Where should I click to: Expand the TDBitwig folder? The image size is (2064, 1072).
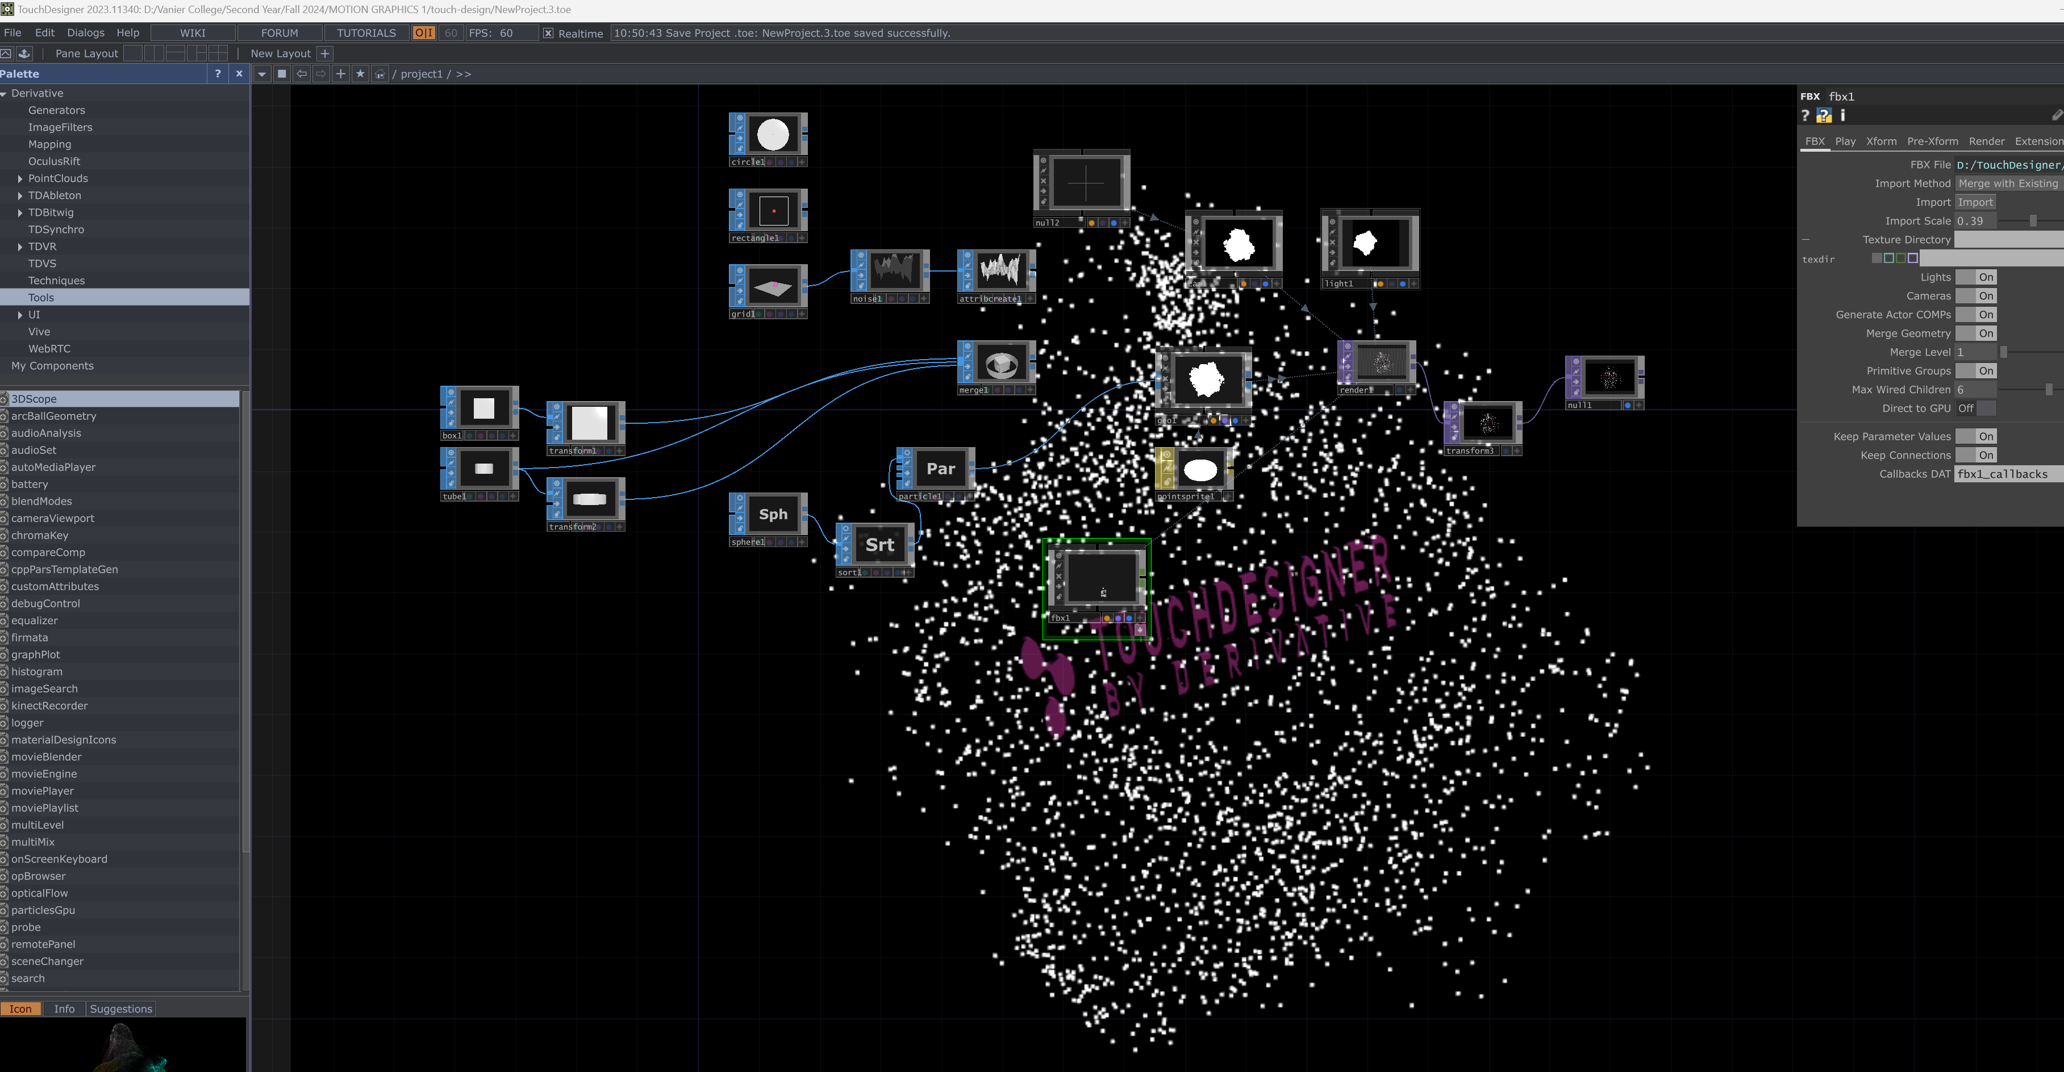tap(20, 212)
